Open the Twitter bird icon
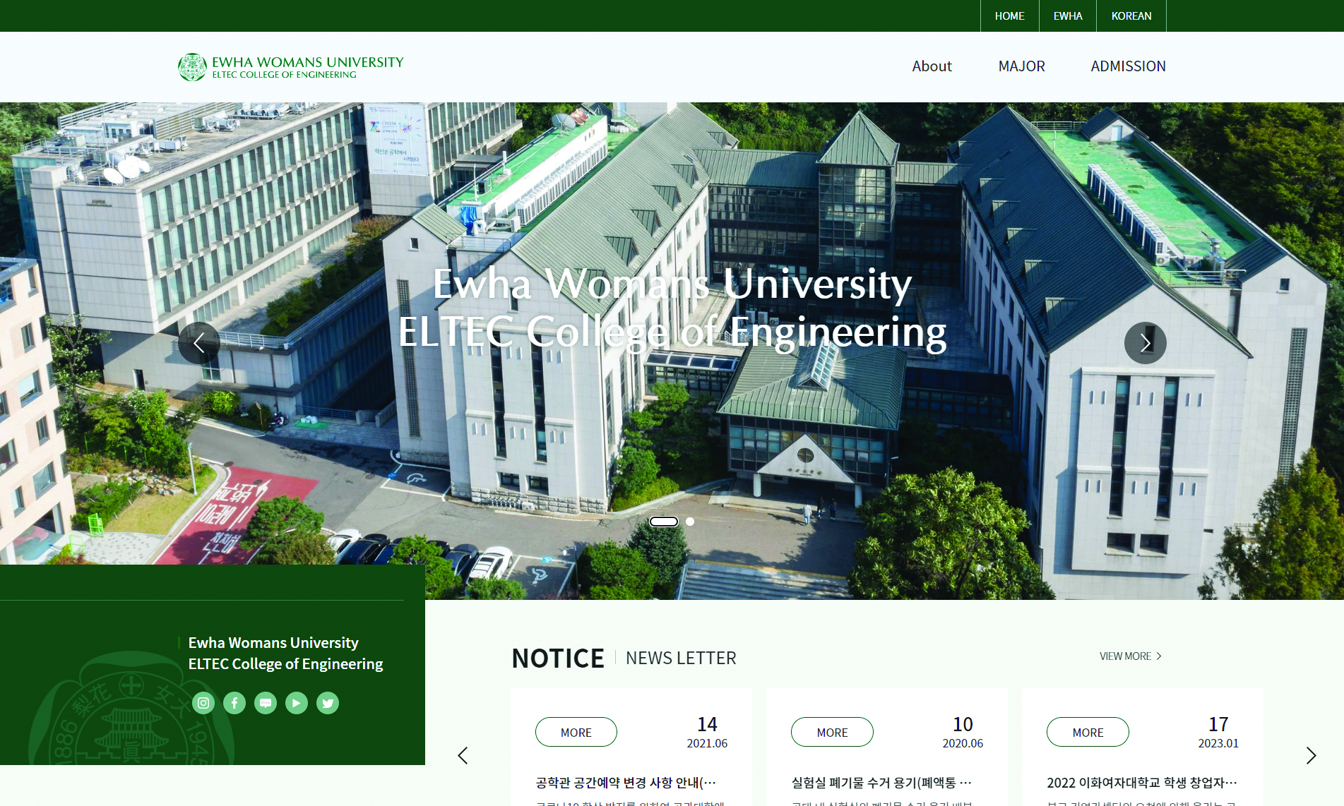This screenshot has height=806, width=1344. pos(328,703)
